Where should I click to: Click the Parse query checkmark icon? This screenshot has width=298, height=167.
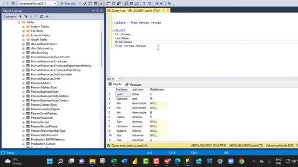pyautogui.click(x=85, y=3)
